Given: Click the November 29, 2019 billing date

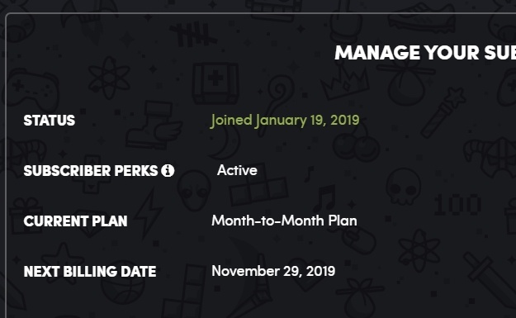Looking at the screenshot, I should pos(273,271).
